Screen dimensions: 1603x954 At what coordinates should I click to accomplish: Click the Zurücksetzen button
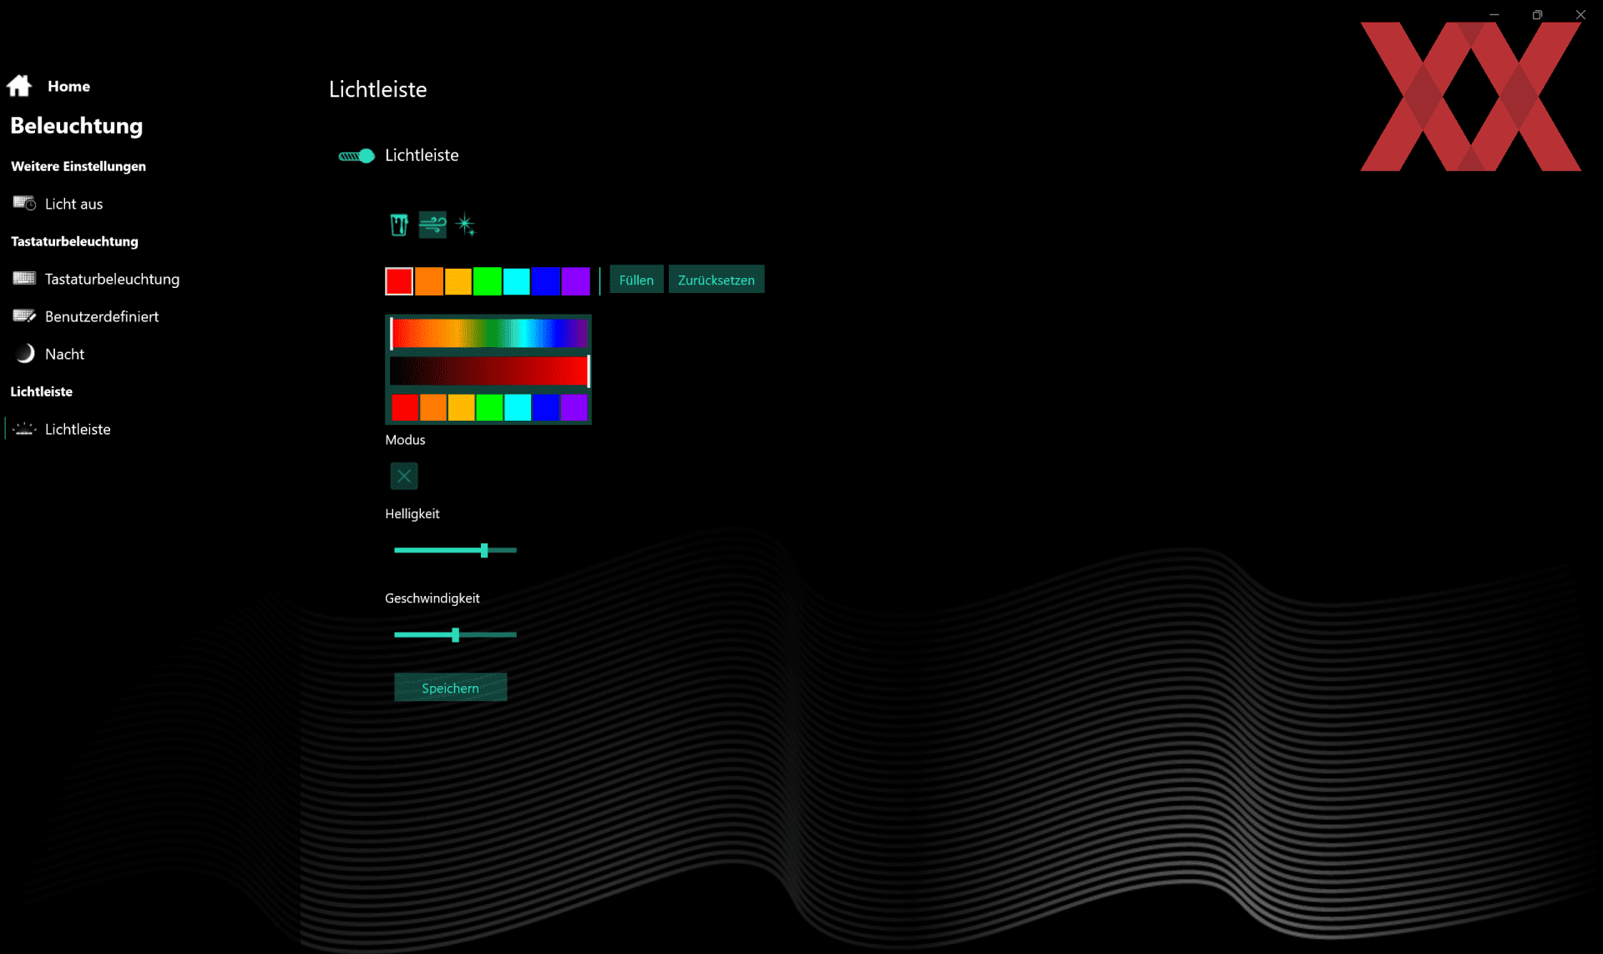[x=716, y=280]
